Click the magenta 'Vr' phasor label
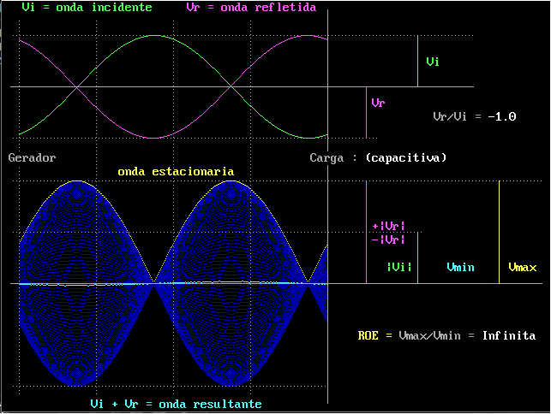Screen dimensions: 551x414 378,103
